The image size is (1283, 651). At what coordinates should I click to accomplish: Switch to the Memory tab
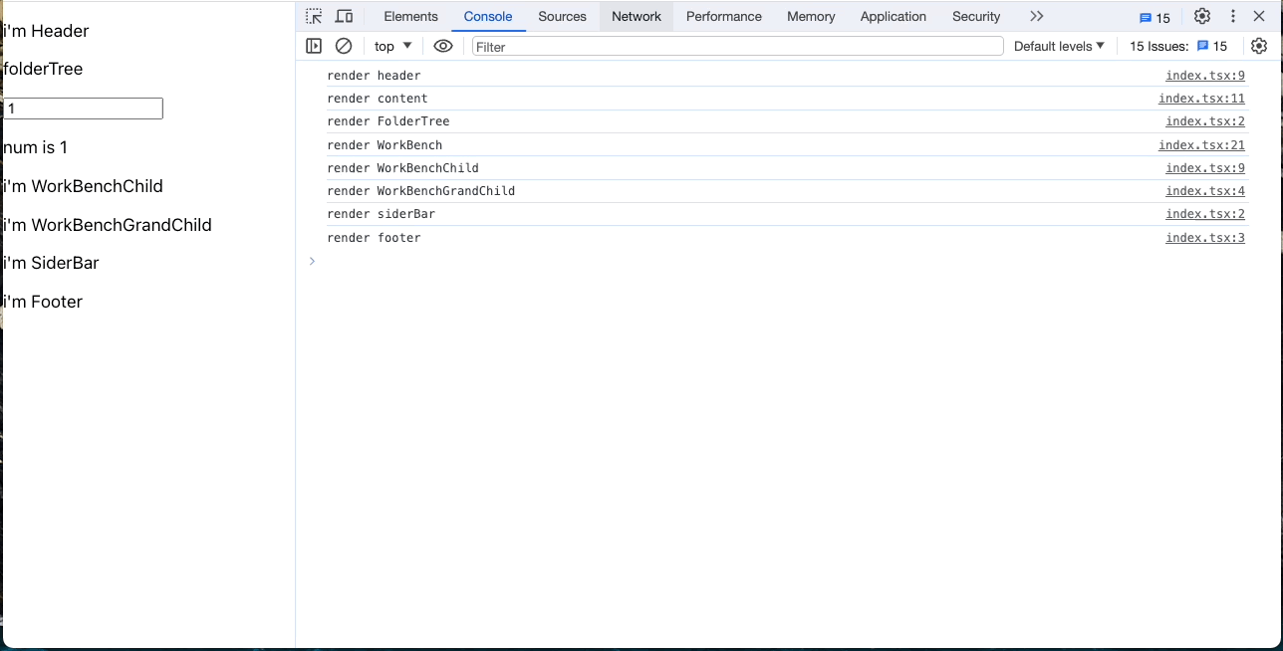coord(811,16)
